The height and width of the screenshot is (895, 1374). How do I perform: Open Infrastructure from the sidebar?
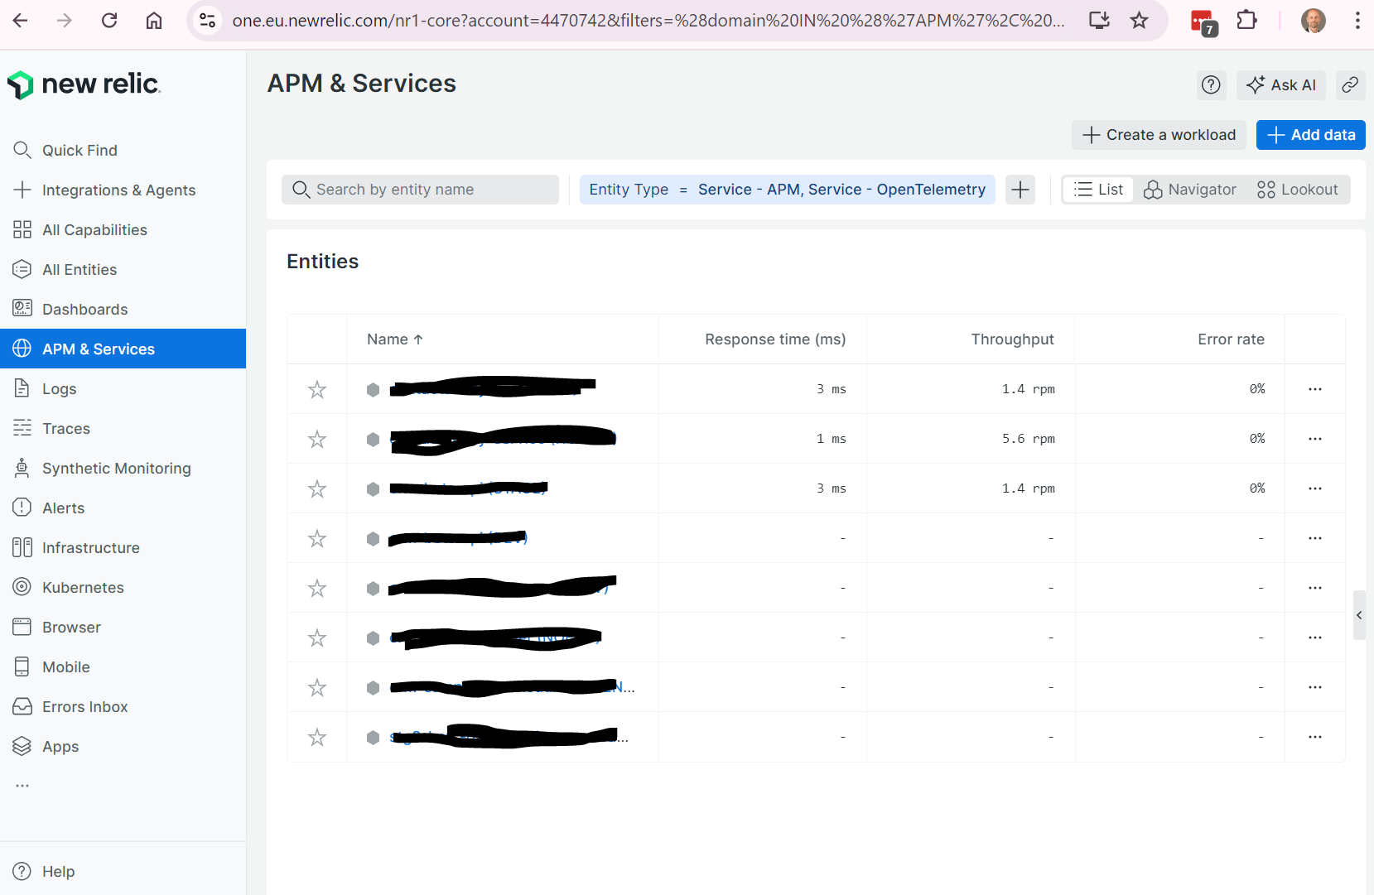123,547
